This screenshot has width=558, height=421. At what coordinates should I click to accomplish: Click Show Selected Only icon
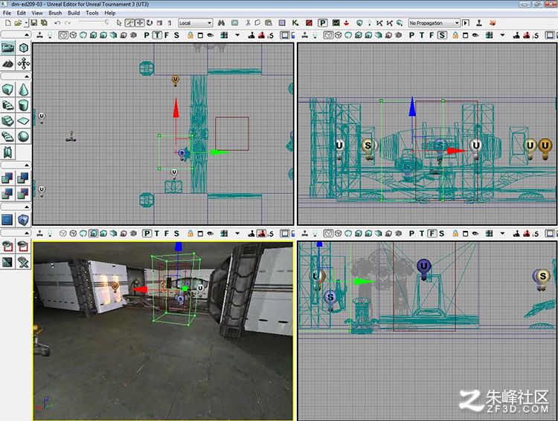tap(8, 247)
